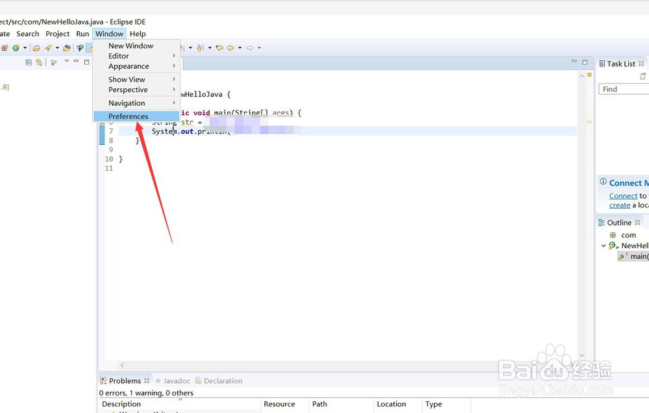
Task: Click the New Task icon in Task List
Action: pyautogui.click(x=643, y=76)
